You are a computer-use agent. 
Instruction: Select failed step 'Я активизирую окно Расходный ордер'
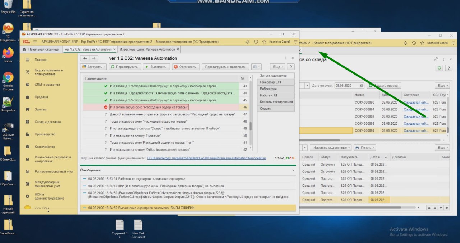161,107
